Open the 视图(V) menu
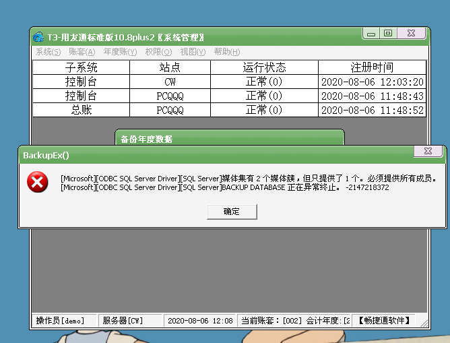This screenshot has width=450, height=343. tap(193, 52)
